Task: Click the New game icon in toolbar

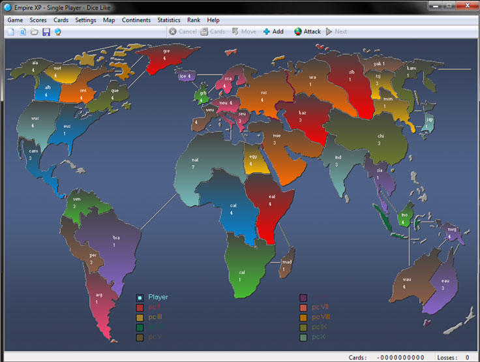Action: click(x=10, y=31)
